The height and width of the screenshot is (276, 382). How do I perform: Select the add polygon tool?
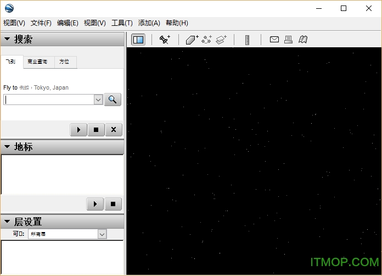(x=192, y=40)
